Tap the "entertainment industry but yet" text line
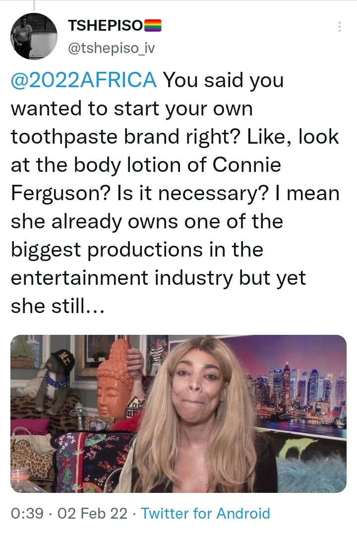 click(x=158, y=278)
